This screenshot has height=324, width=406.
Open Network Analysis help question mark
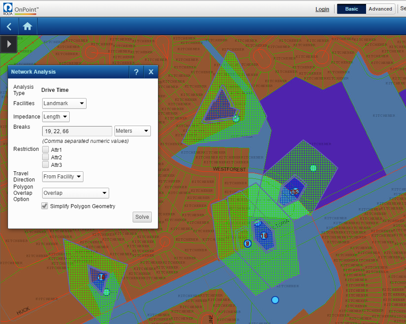tap(136, 72)
